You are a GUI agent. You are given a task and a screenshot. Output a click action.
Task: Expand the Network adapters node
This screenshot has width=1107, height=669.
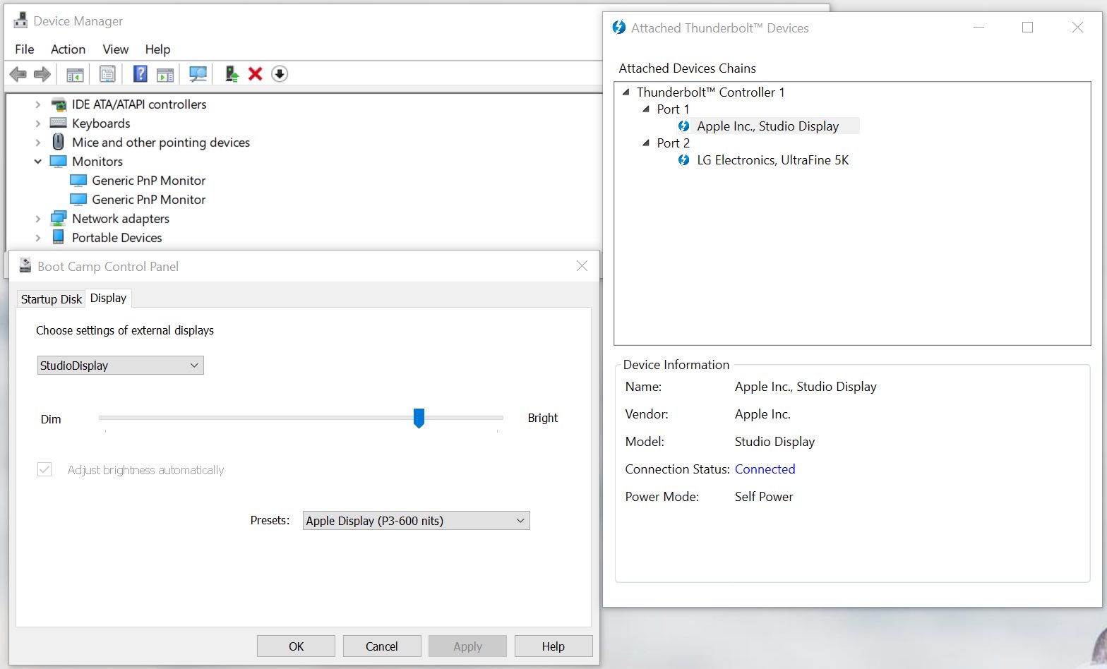(38, 219)
